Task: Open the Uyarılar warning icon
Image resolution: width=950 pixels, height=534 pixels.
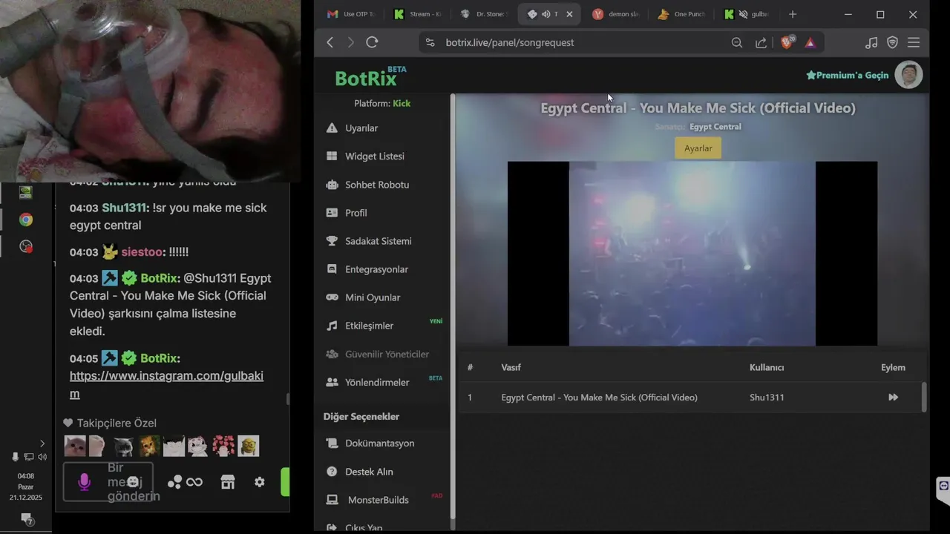Action: click(x=332, y=128)
